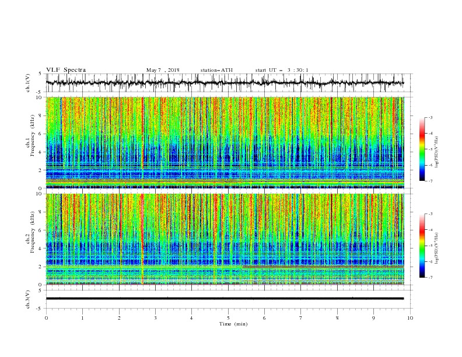Click the "station=ATH" header text
This screenshot has height=357, width=462.
coord(216,70)
